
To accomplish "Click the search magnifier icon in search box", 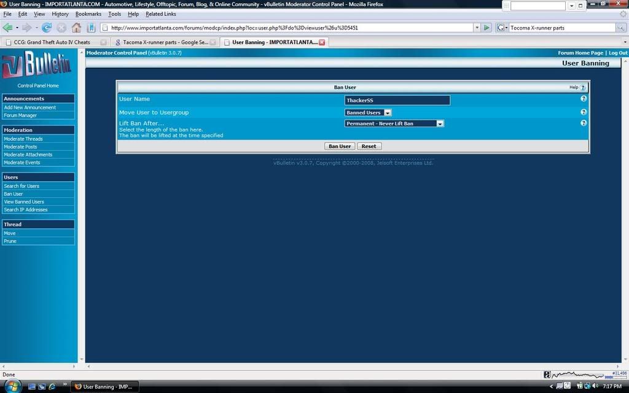I will (x=621, y=28).
